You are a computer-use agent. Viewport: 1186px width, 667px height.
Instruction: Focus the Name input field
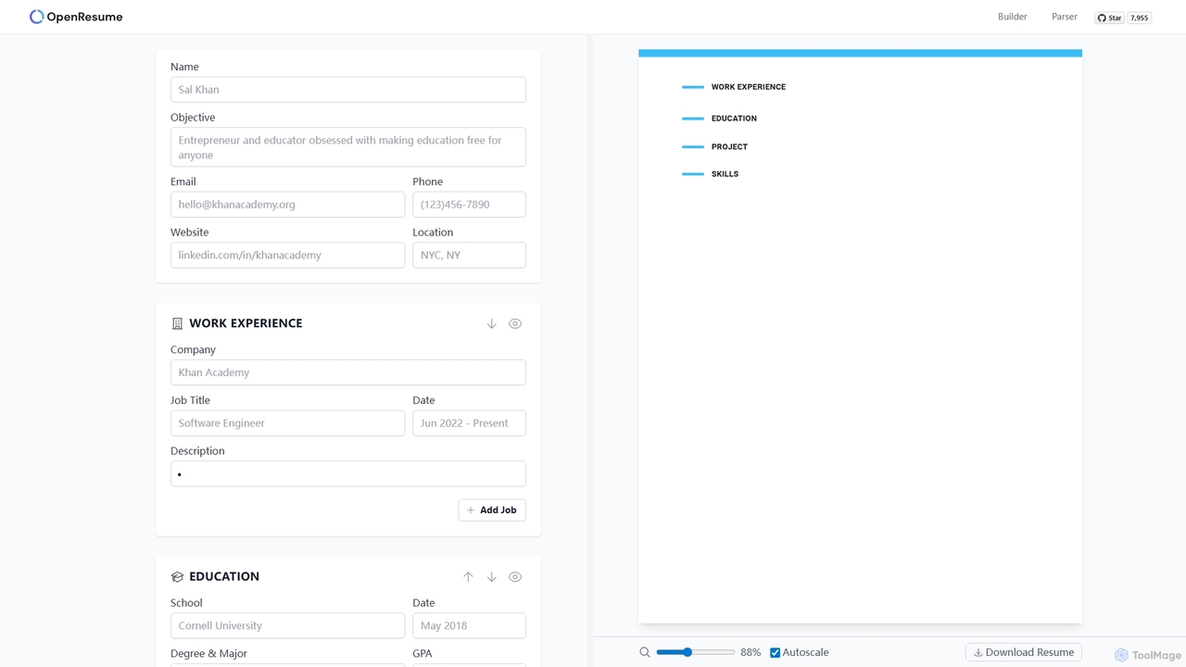[x=348, y=90]
